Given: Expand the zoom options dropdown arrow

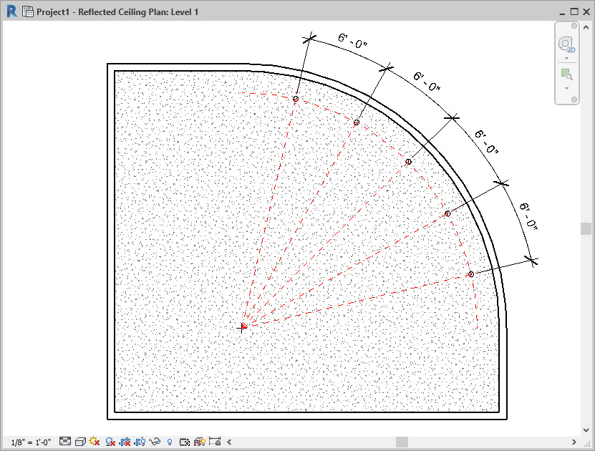Looking at the screenshot, I should point(566,88).
